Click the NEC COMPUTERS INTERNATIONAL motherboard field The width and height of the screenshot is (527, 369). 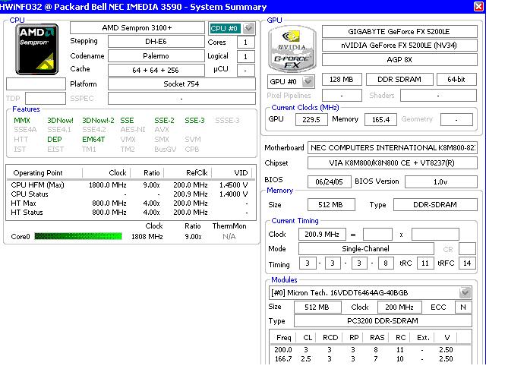point(393,148)
